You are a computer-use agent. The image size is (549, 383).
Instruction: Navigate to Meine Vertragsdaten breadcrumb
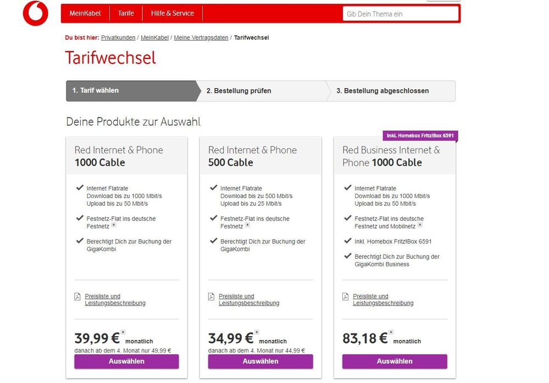pos(201,38)
